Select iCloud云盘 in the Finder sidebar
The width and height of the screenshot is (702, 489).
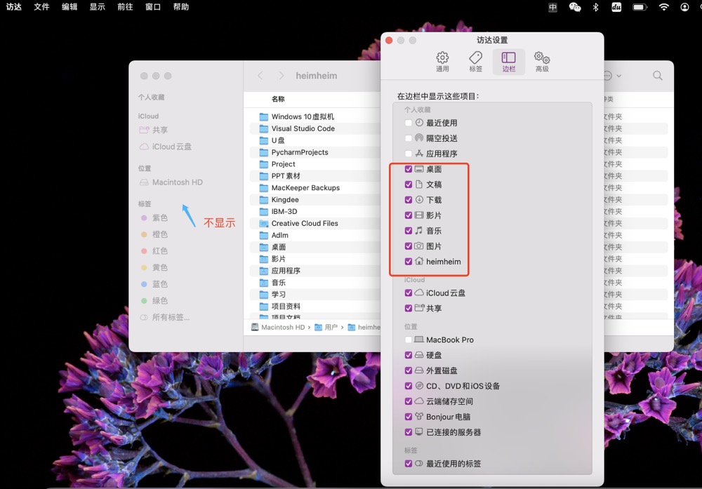point(172,147)
